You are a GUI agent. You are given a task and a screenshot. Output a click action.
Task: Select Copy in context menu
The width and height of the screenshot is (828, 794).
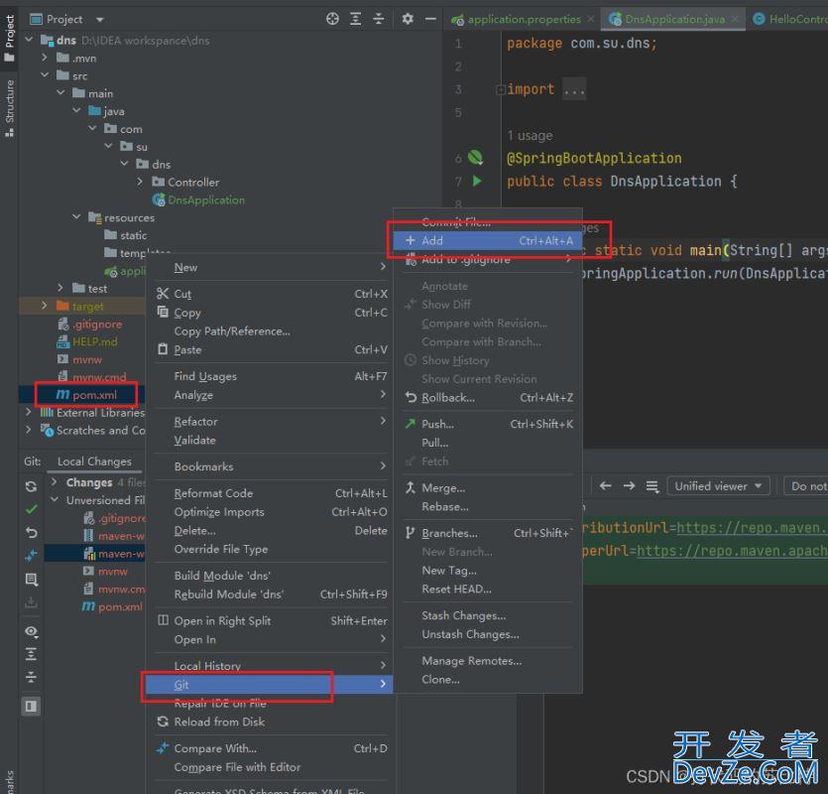tap(272, 313)
